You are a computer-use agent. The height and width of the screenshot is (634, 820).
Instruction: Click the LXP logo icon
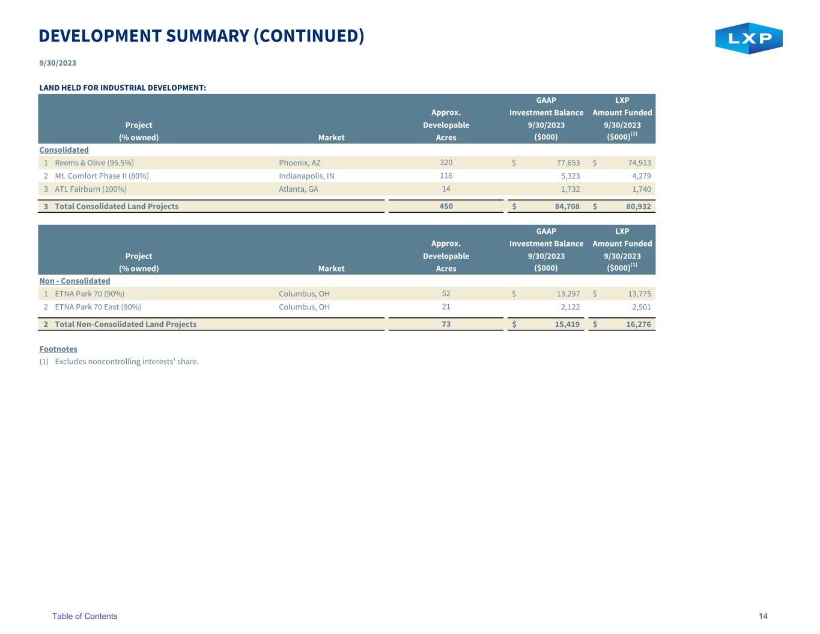coord(749,38)
